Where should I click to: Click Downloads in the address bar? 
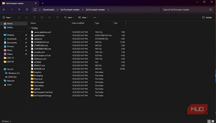[49, 10]
